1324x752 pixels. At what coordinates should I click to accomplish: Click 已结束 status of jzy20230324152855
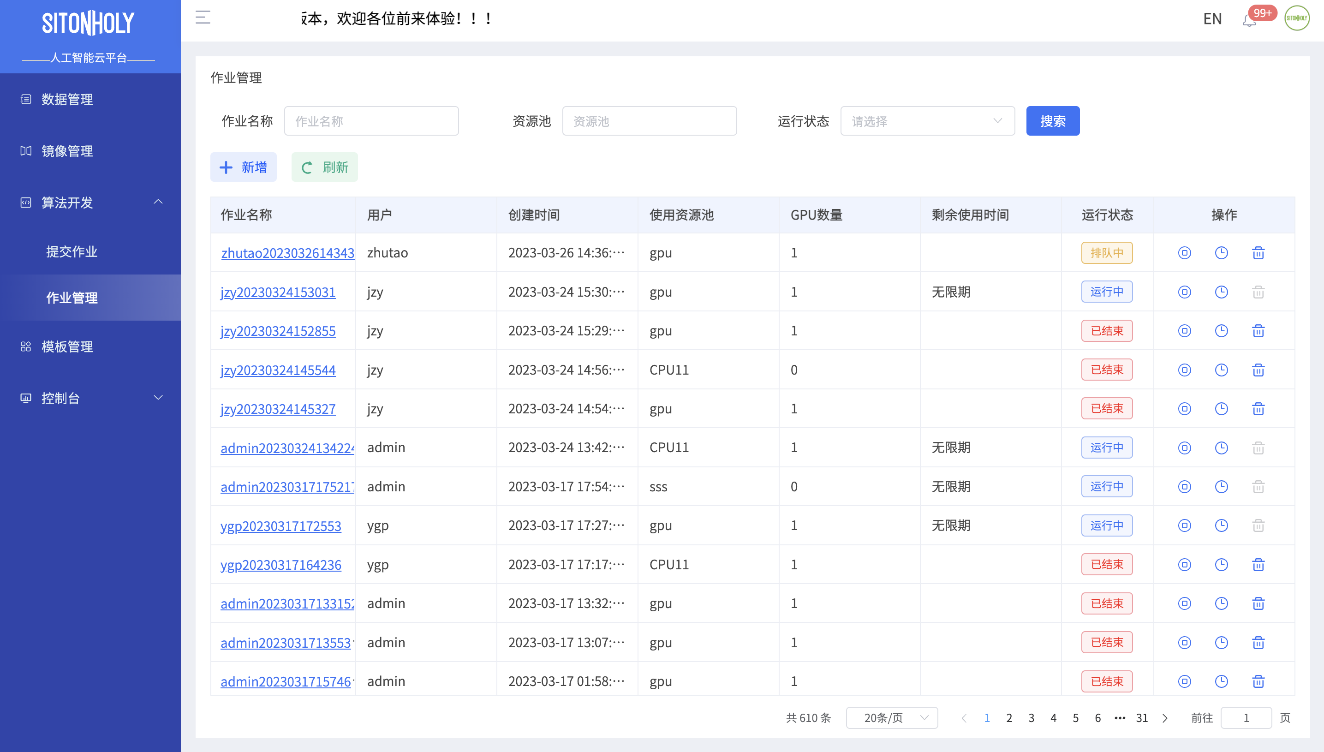pyautogui.click(x=1107, y=330)
